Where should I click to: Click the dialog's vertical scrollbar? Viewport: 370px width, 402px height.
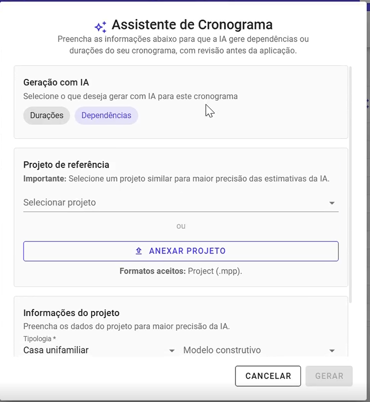click(x=350, y=184)
